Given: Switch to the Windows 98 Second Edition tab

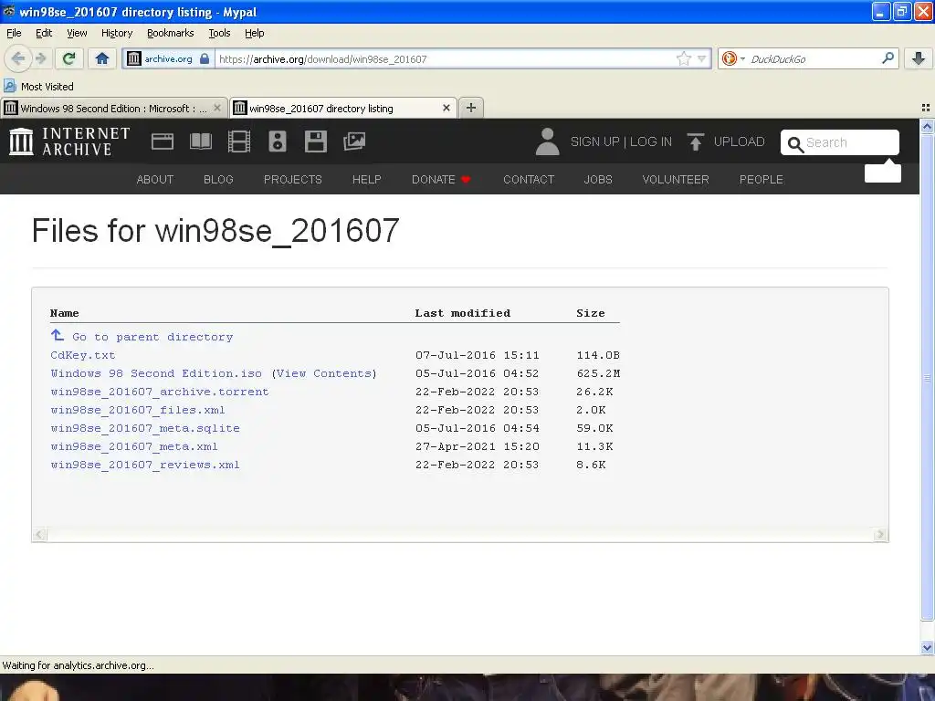Looking at the screenshot, I should tap(113, 108).
